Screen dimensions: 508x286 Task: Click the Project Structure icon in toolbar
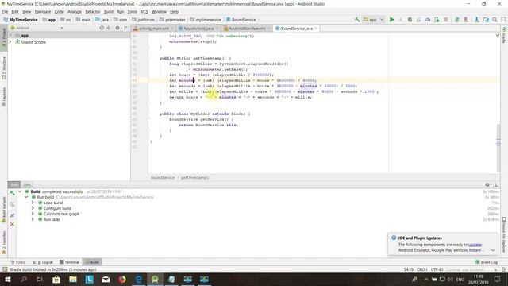pos(486,20)
